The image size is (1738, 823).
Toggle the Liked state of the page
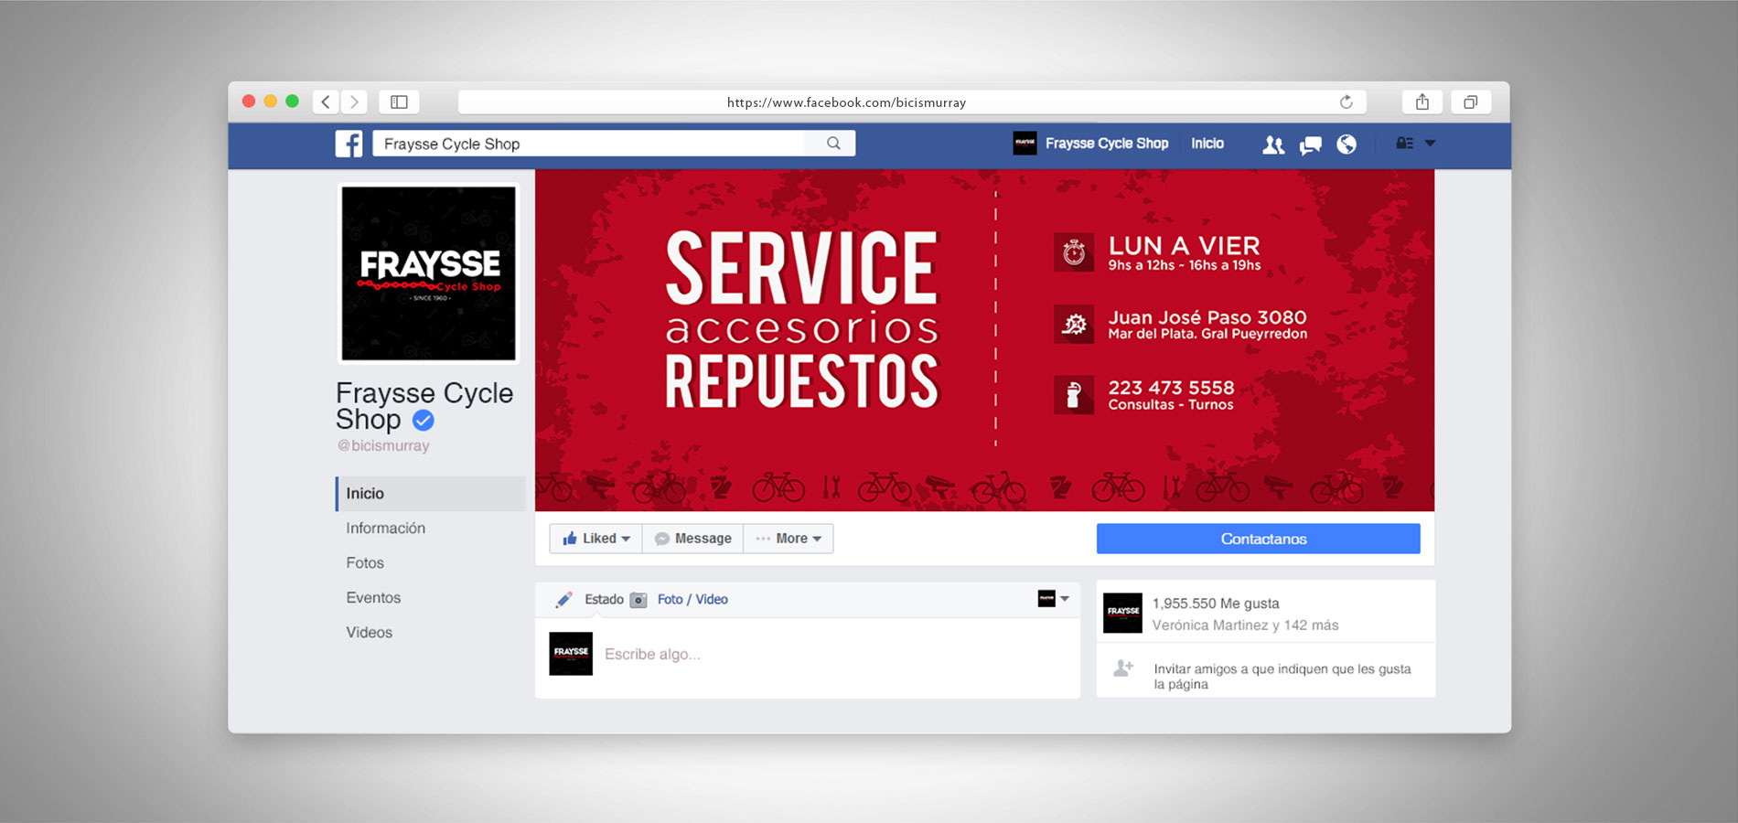(x=595, y=538)
